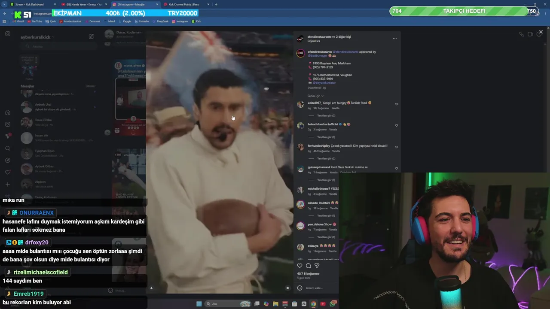The height and width of the screenshot is (309, 550).
Task: Switch to Kick Channel Points Blerp tab
Action: tap(184, 4)
